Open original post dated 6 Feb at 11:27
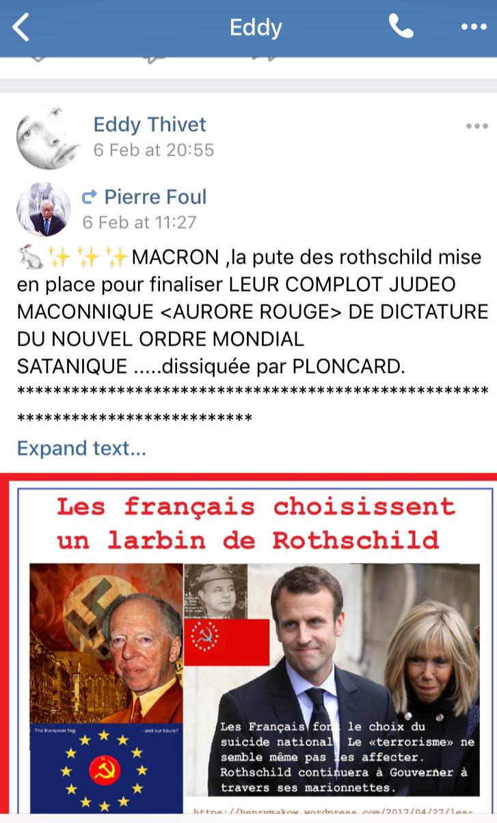This screenshot has width=497, height=823. [x=139, y=222]
